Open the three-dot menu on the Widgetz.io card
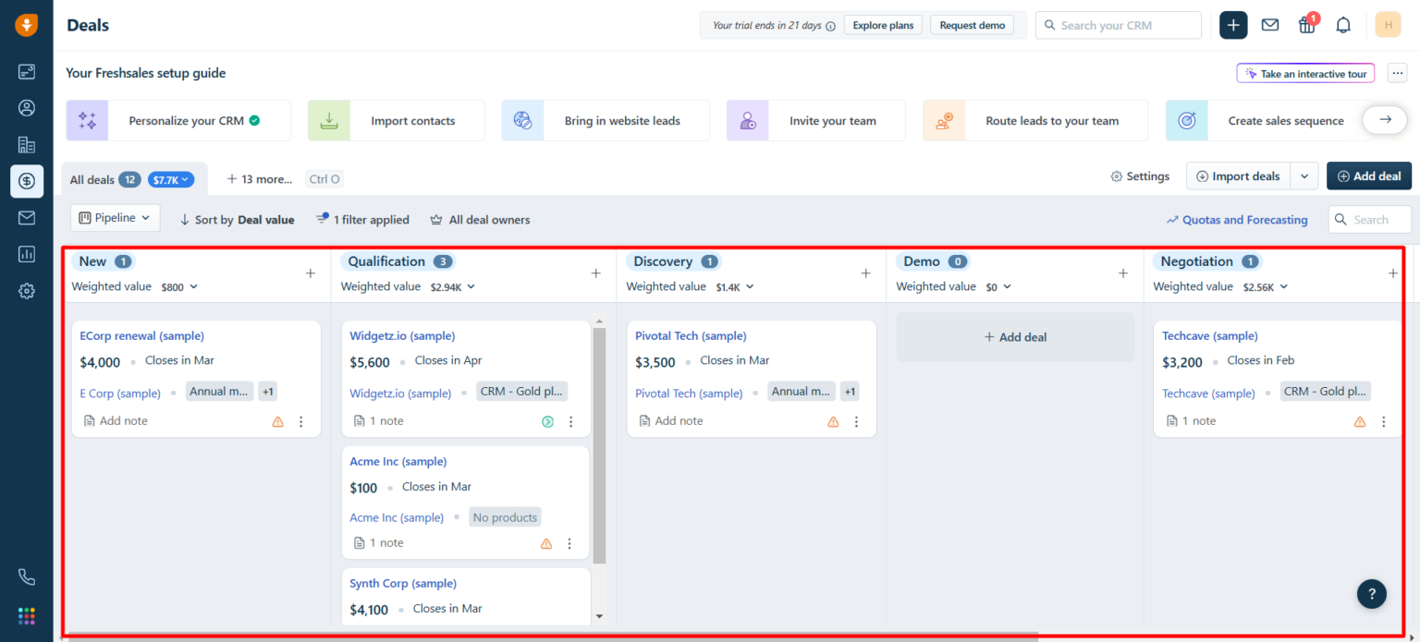This screenshot has width=1420, height=642. coord(570,421)
